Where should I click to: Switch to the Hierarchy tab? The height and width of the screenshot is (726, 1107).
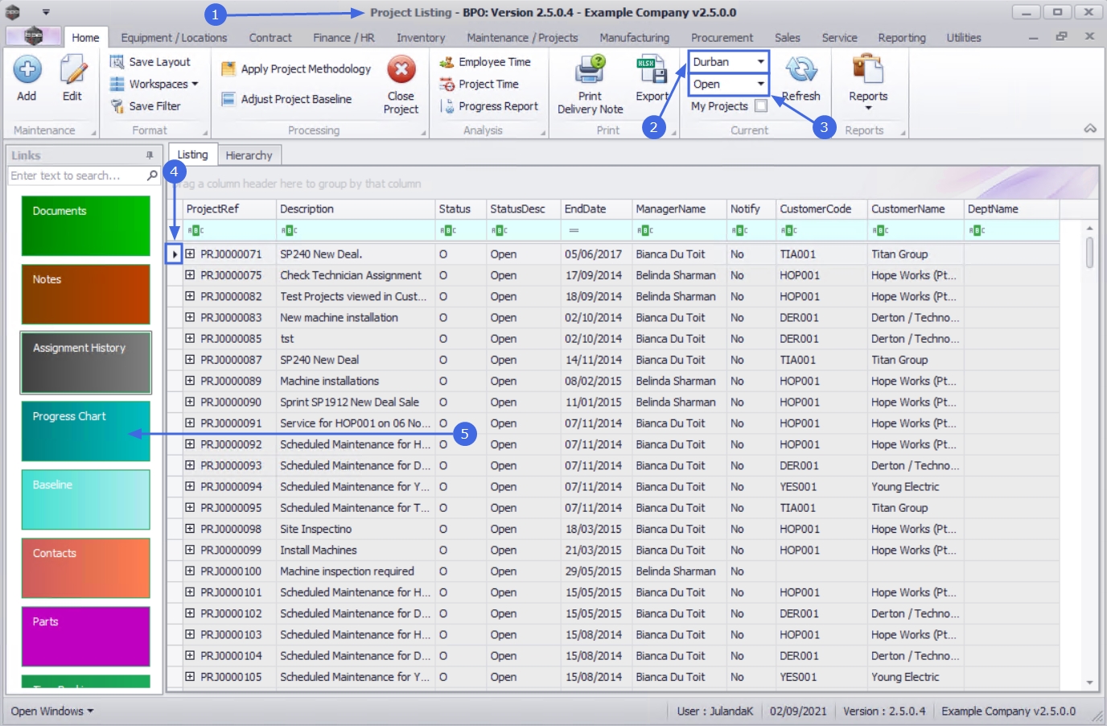pos(249,155)
